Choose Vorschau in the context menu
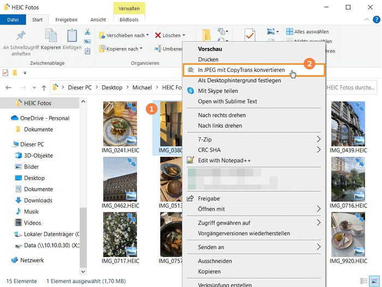The image size is (382, 287). pyautogui.click(x=254, y=49)
